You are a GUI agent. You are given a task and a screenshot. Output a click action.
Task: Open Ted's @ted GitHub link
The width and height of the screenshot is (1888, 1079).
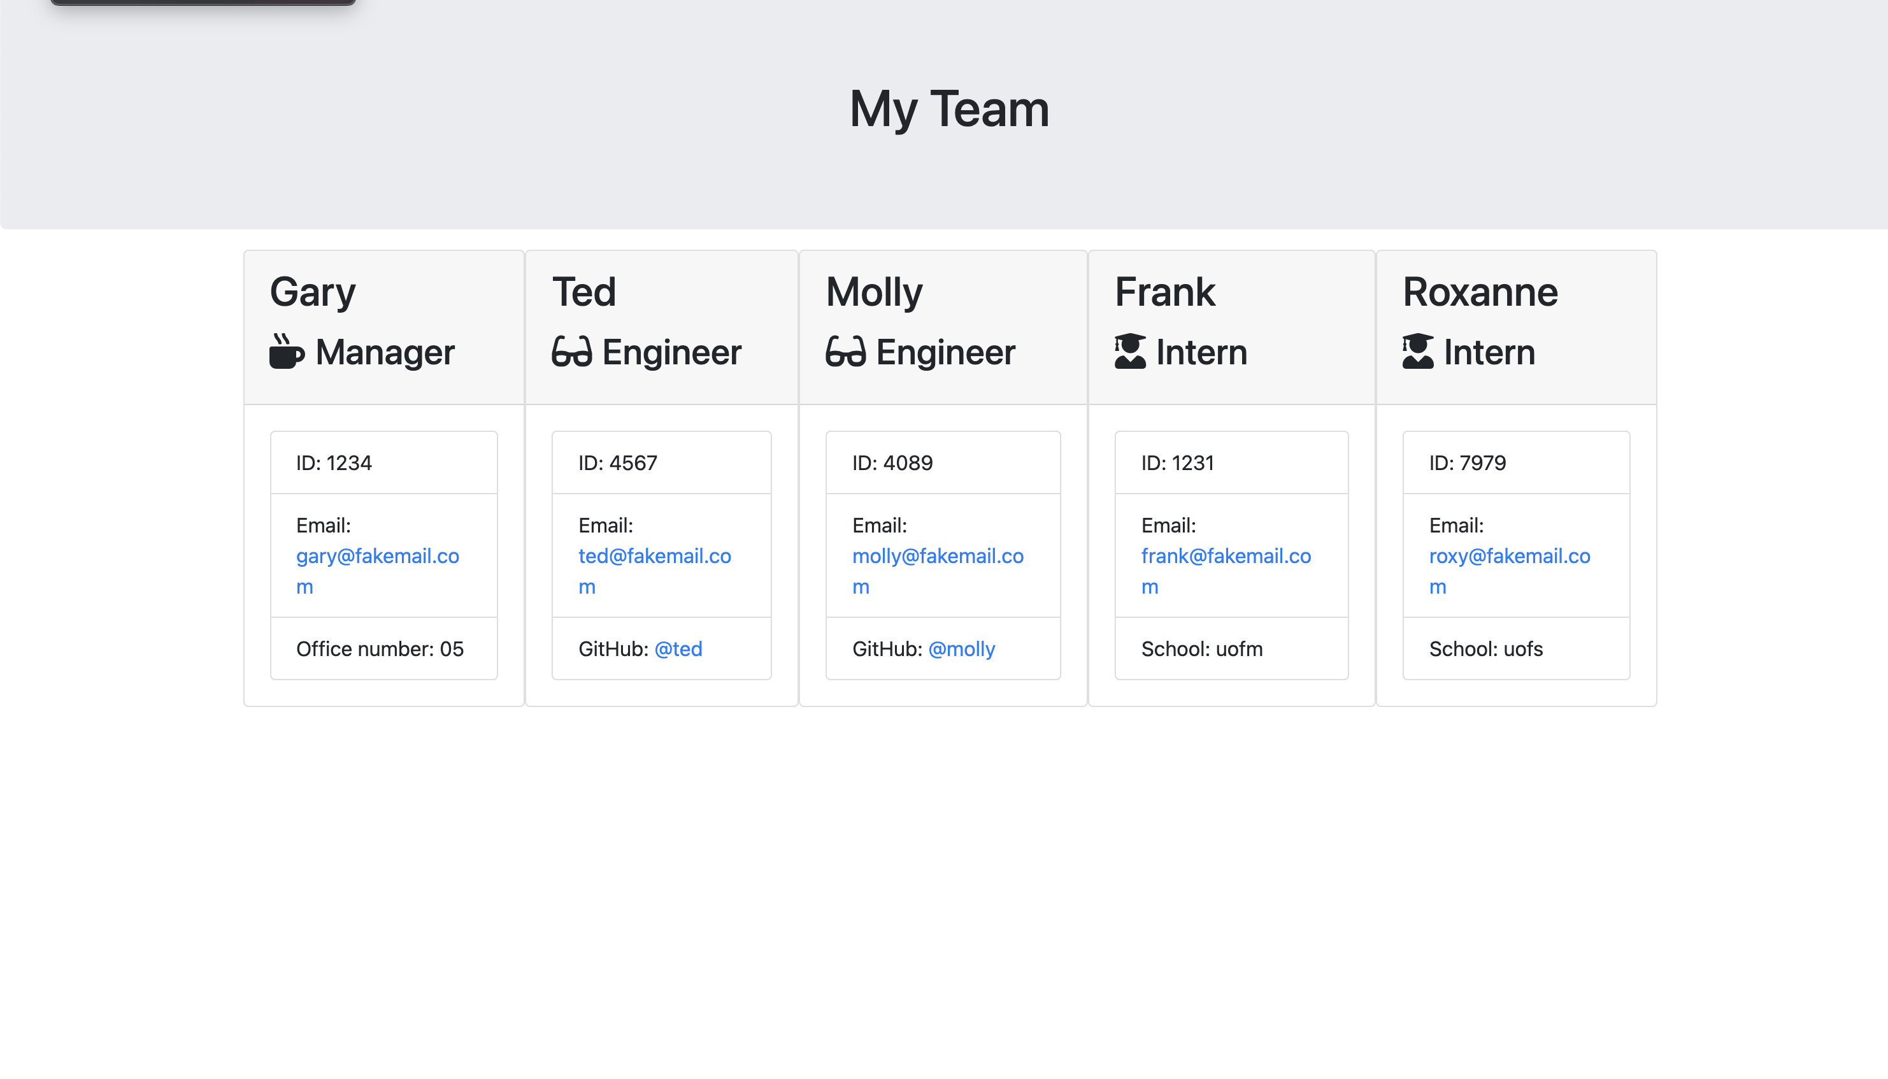pos(679,648)
